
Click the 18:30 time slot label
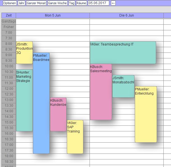pos(9,162)
